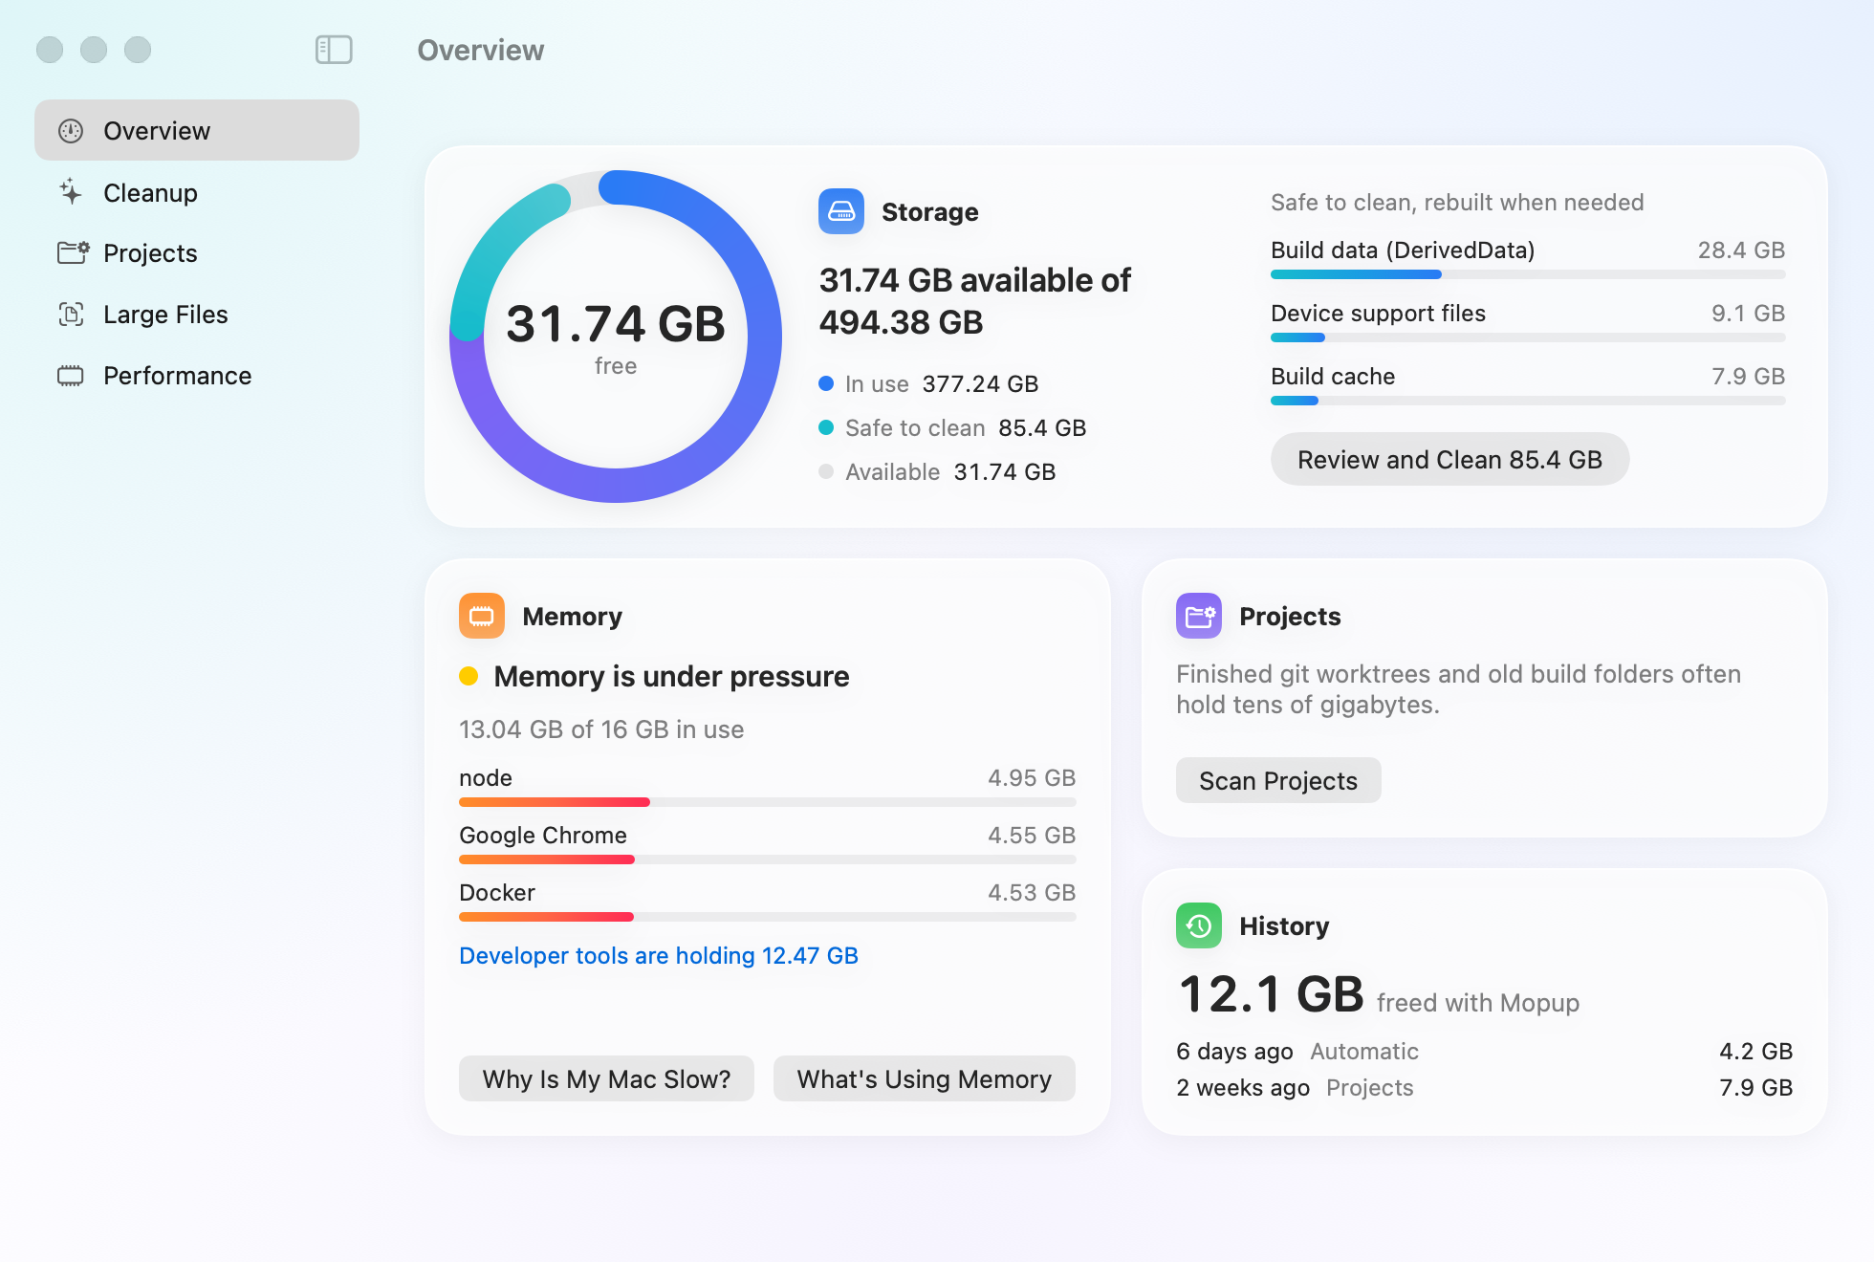Click the Storage card heading
This screenshot has width=1874, height=1262.
[x=929, y=211]
